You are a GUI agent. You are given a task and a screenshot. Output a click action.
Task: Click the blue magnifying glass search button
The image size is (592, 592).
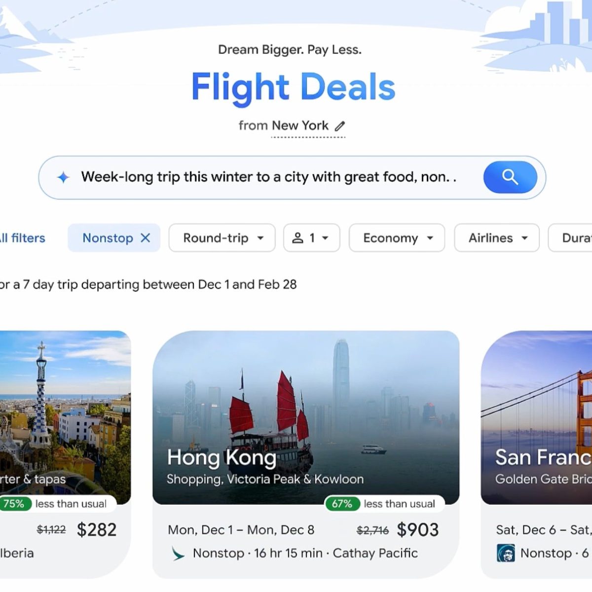pos(510,177)
